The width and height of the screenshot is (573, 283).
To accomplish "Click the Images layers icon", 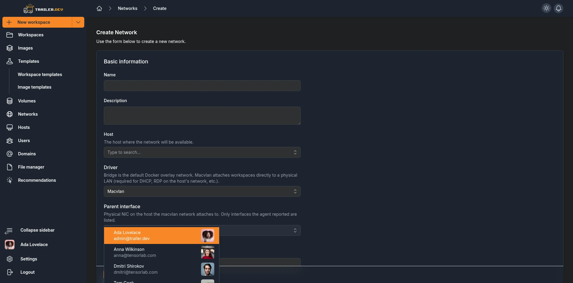I will point(10,48).
